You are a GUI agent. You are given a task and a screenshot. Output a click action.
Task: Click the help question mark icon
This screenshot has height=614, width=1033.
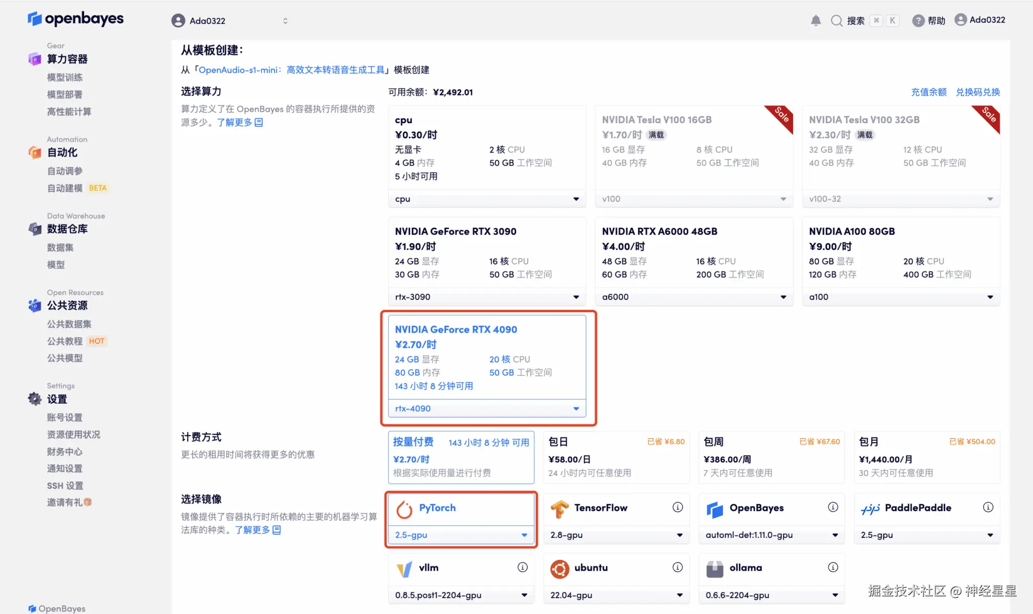[x=918, y=20]
